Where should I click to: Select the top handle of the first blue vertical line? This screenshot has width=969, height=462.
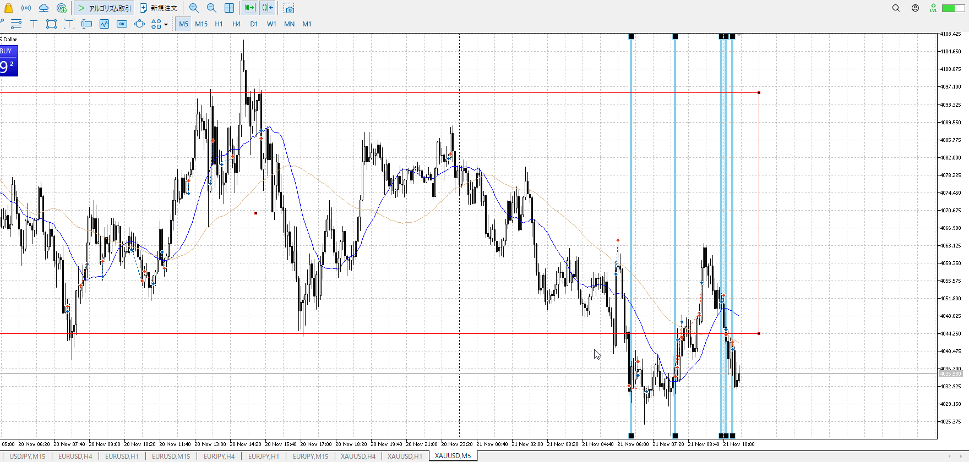click(631, 37)
